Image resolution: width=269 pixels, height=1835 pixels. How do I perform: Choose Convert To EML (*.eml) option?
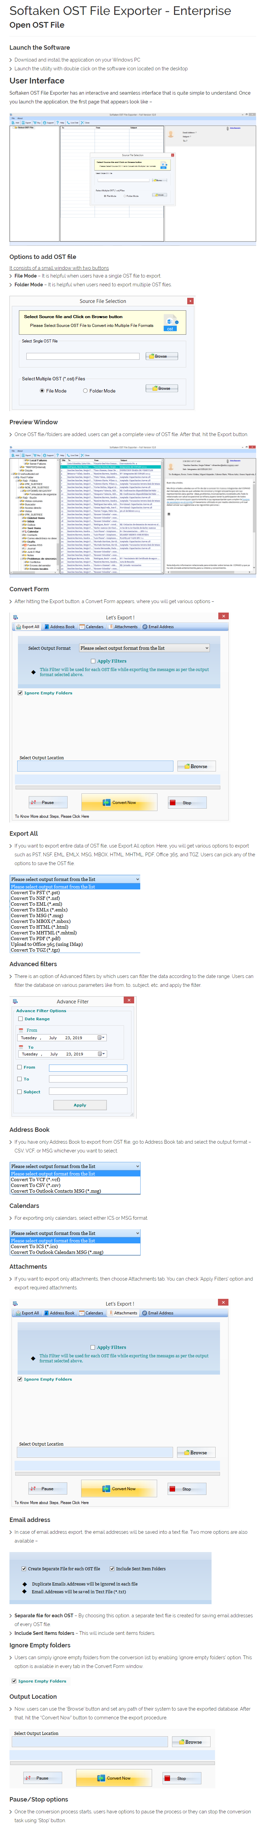[36, 904]
